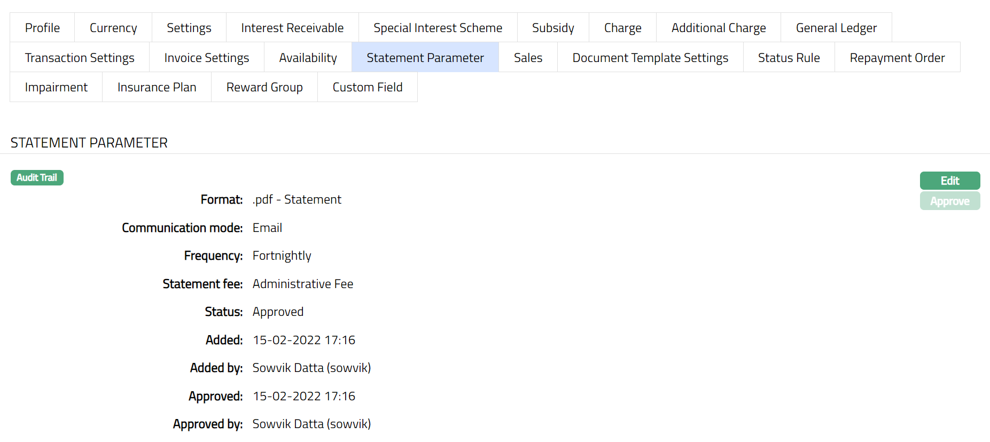Open the Subsidy tab
The height and width of the screenshot is (442, 990).
[x=553, y=28]
